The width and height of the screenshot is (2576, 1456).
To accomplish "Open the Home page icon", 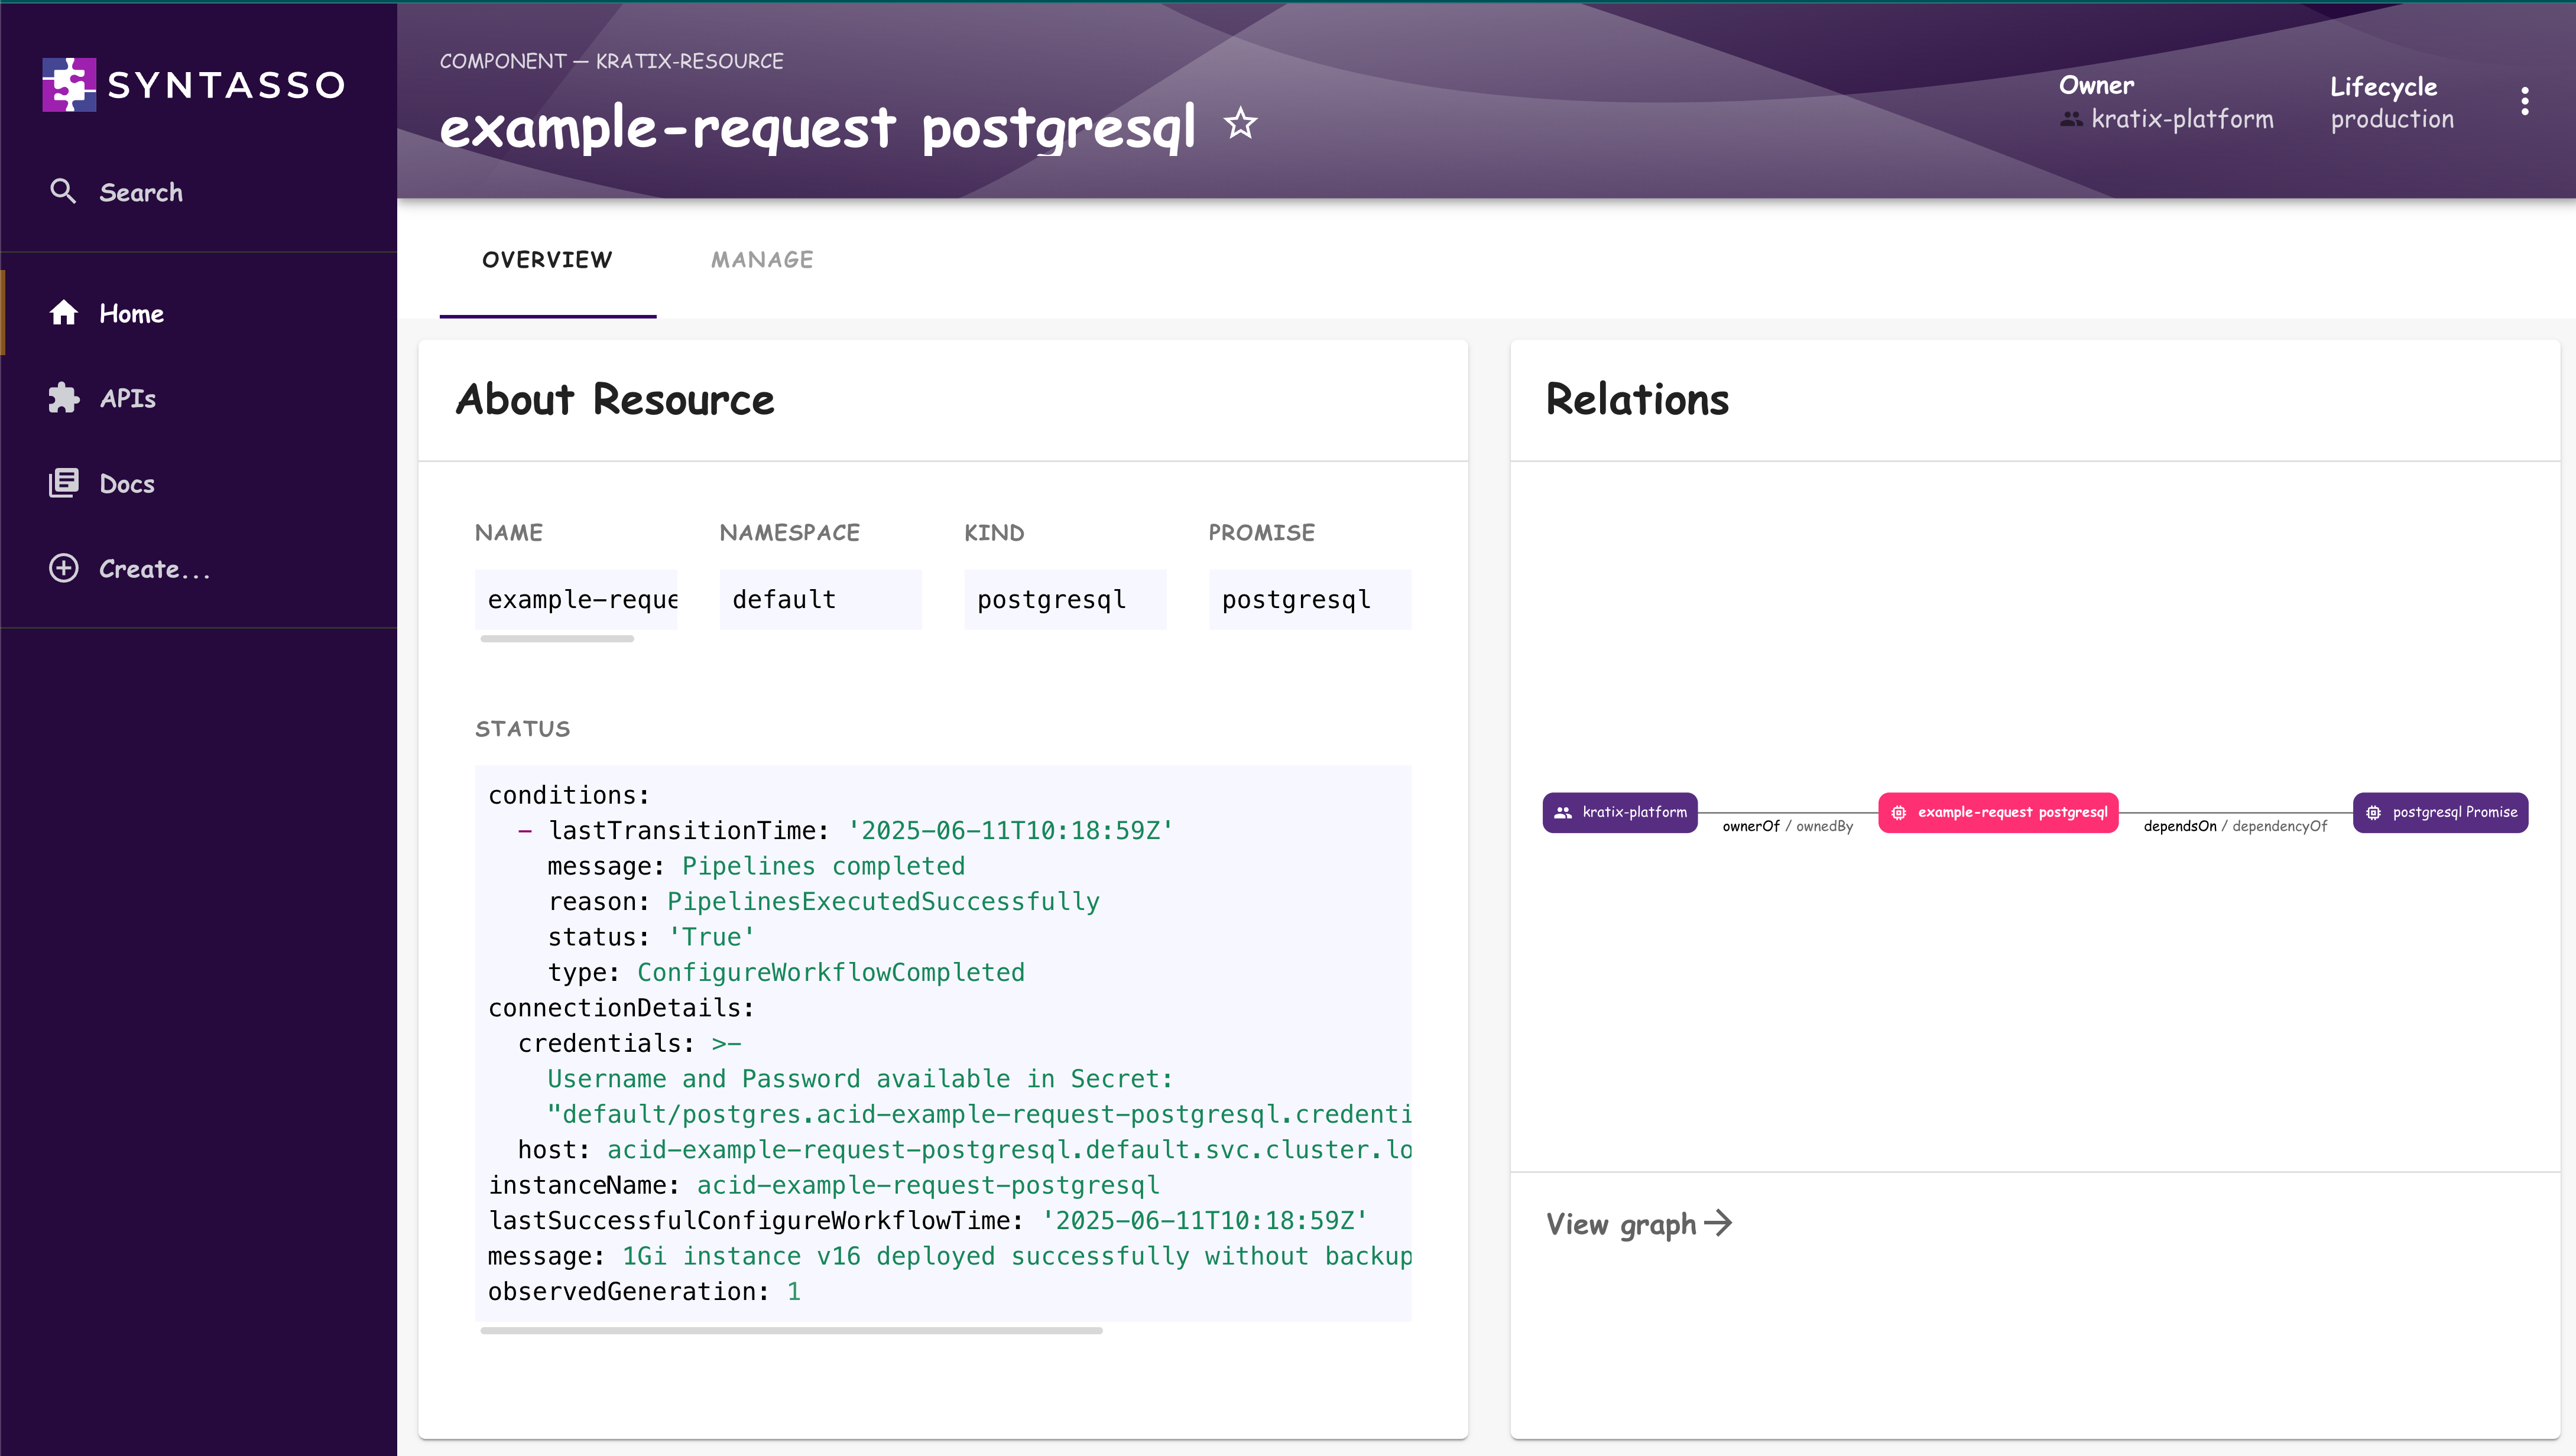I will click(x=64, y=313).
